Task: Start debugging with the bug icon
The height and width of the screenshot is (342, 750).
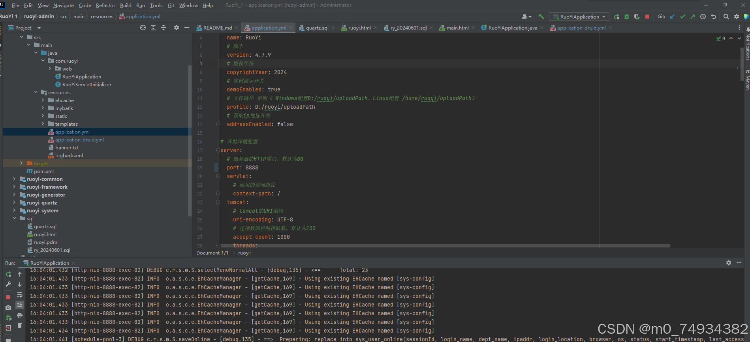Action: [627, 17]
